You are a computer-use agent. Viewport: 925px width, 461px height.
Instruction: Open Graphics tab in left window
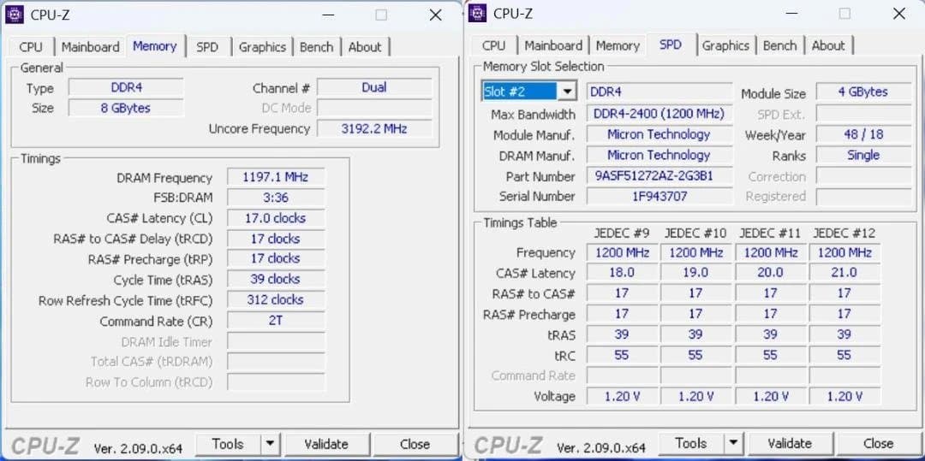(263, 47)
